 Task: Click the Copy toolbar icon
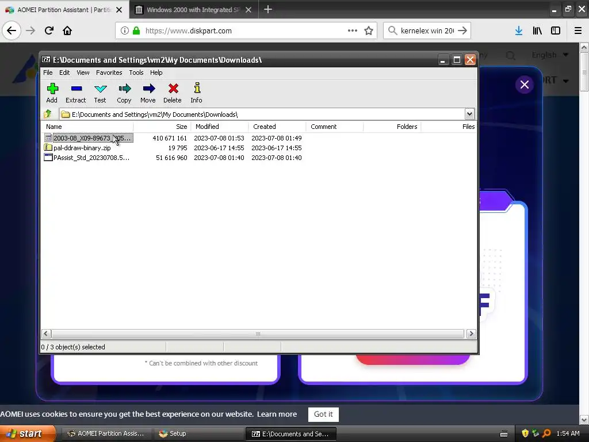124,93
